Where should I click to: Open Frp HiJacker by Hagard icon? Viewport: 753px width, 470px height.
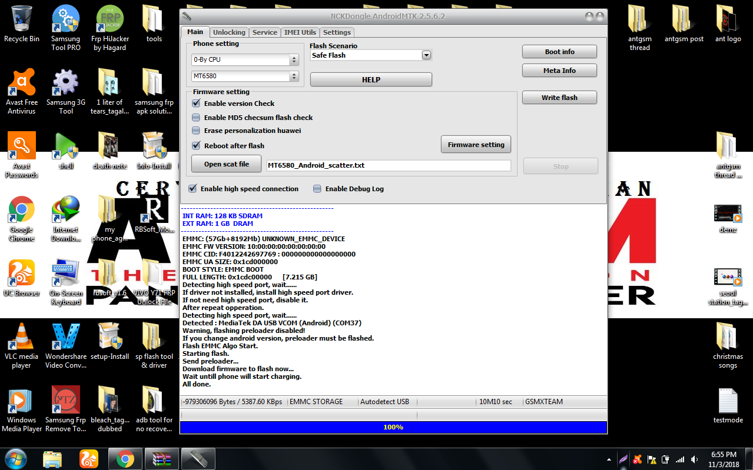[110, 28]
